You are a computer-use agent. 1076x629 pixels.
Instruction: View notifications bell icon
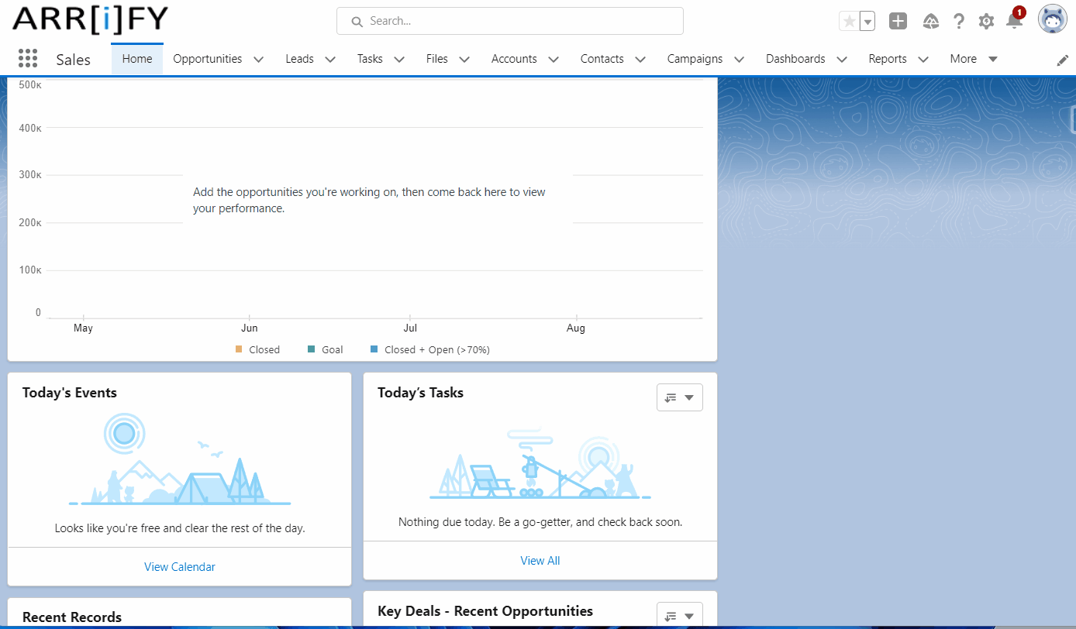(x=1014, y=22)
